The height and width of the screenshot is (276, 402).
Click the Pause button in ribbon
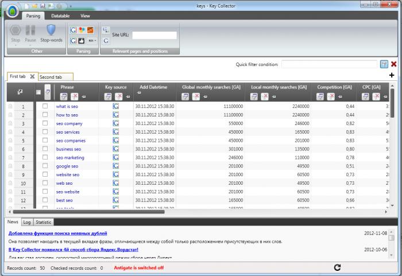30,30
